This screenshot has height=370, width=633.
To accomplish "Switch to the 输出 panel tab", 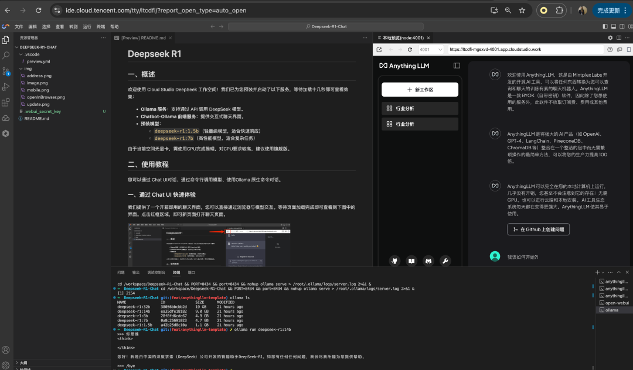I will click(x=135, y=272).
